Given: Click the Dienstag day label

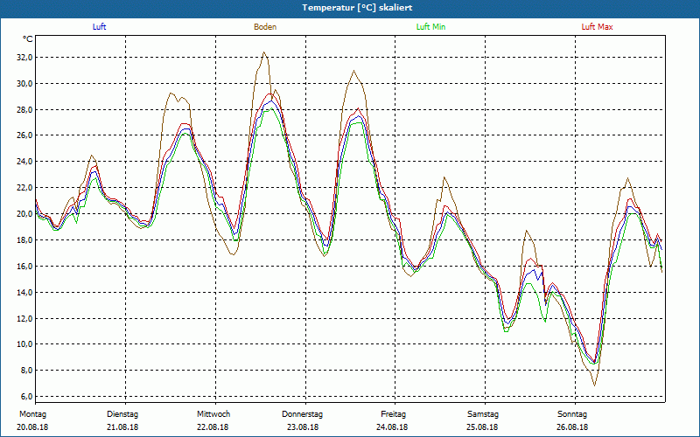Looking at the screenshot, I should tap(122, 414).
